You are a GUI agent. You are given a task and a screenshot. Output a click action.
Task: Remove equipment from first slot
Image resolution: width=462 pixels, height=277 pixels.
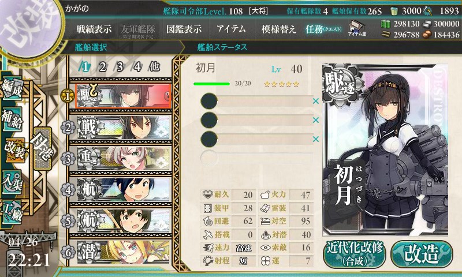315,101
